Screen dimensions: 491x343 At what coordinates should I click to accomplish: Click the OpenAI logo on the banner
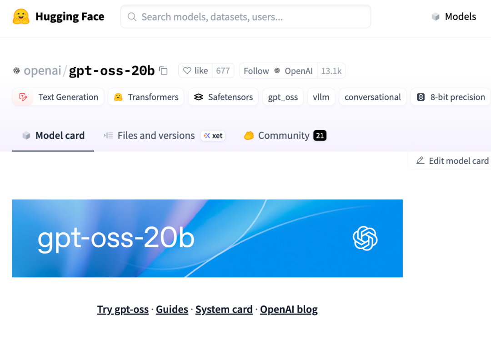(365, 238)
